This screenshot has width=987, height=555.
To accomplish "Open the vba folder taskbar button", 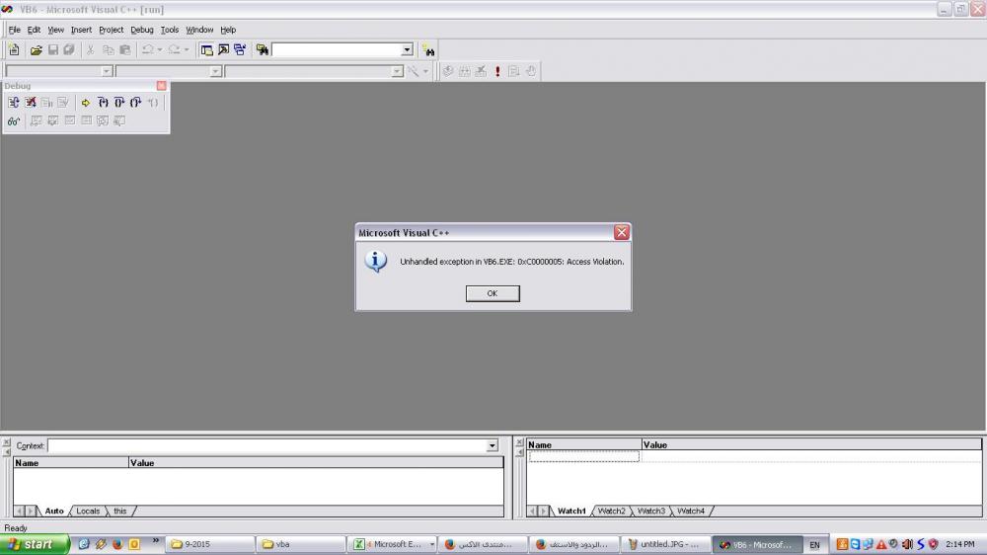I will (301, 544).
